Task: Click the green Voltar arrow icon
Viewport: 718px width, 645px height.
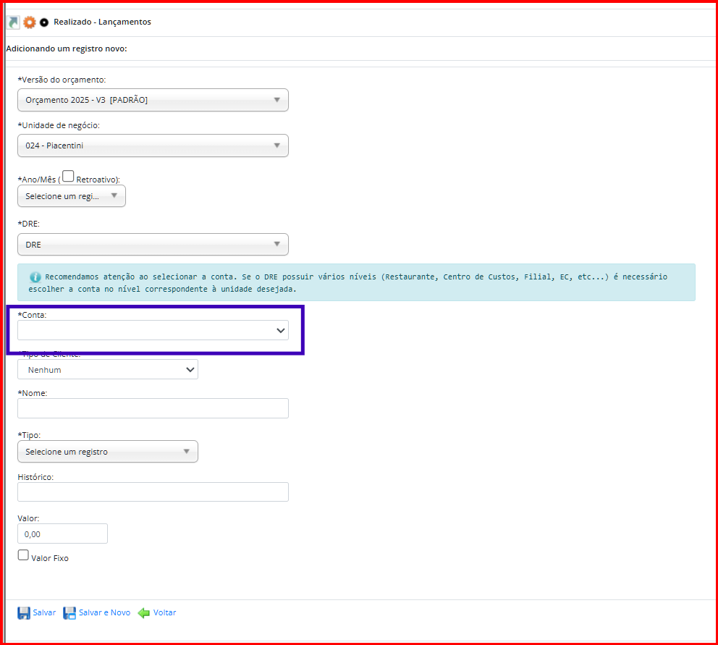Action: click(x=144, y=613)
